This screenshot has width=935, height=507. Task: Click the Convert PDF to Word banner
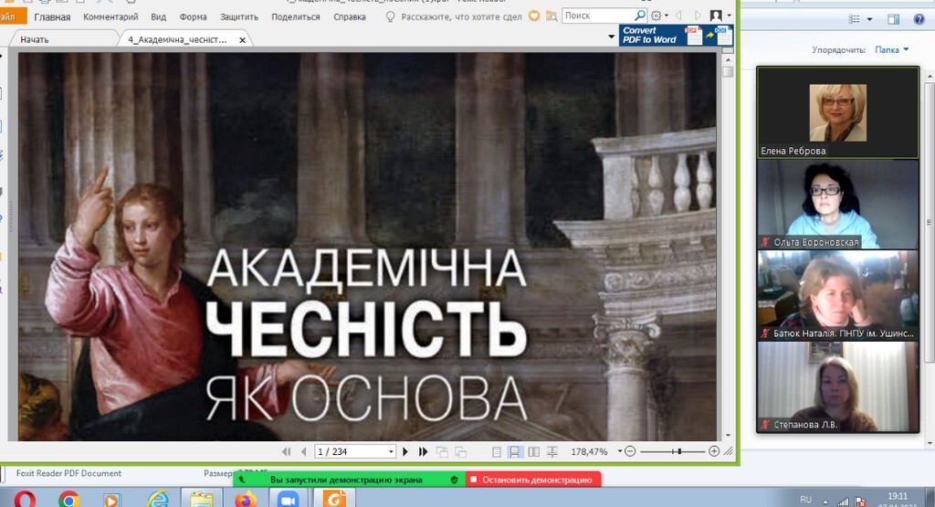677,36
